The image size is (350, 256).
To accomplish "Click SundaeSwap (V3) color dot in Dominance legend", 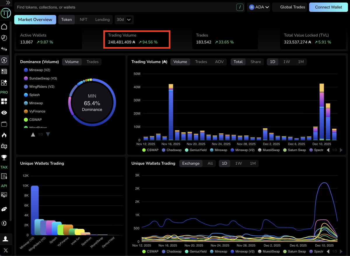I will click(26, 78).
